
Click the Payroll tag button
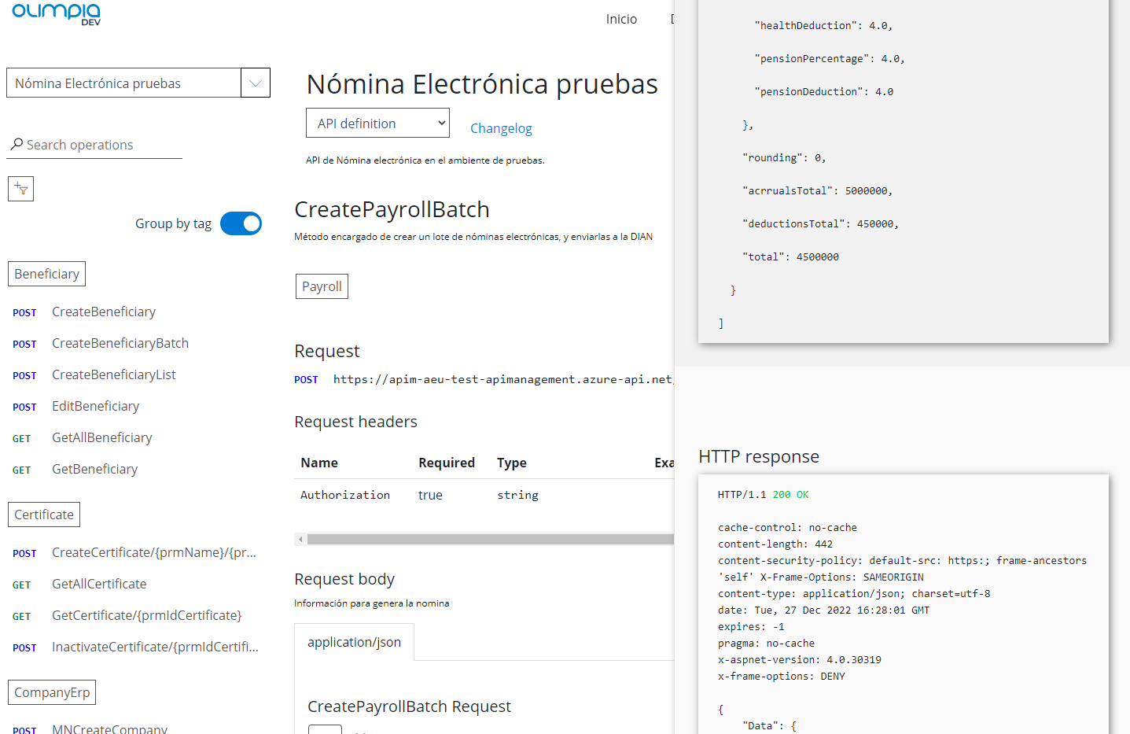322,286
